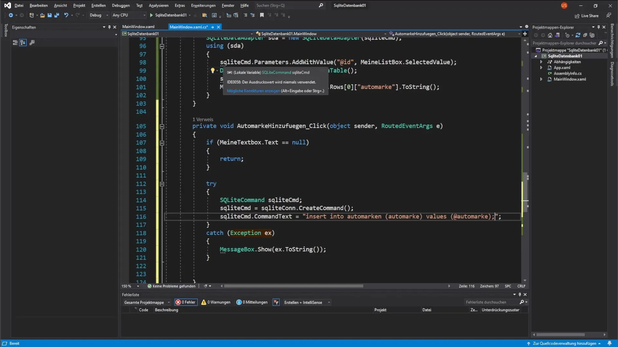
Task: Click the user account avatar US
Action: pos(564,5)
